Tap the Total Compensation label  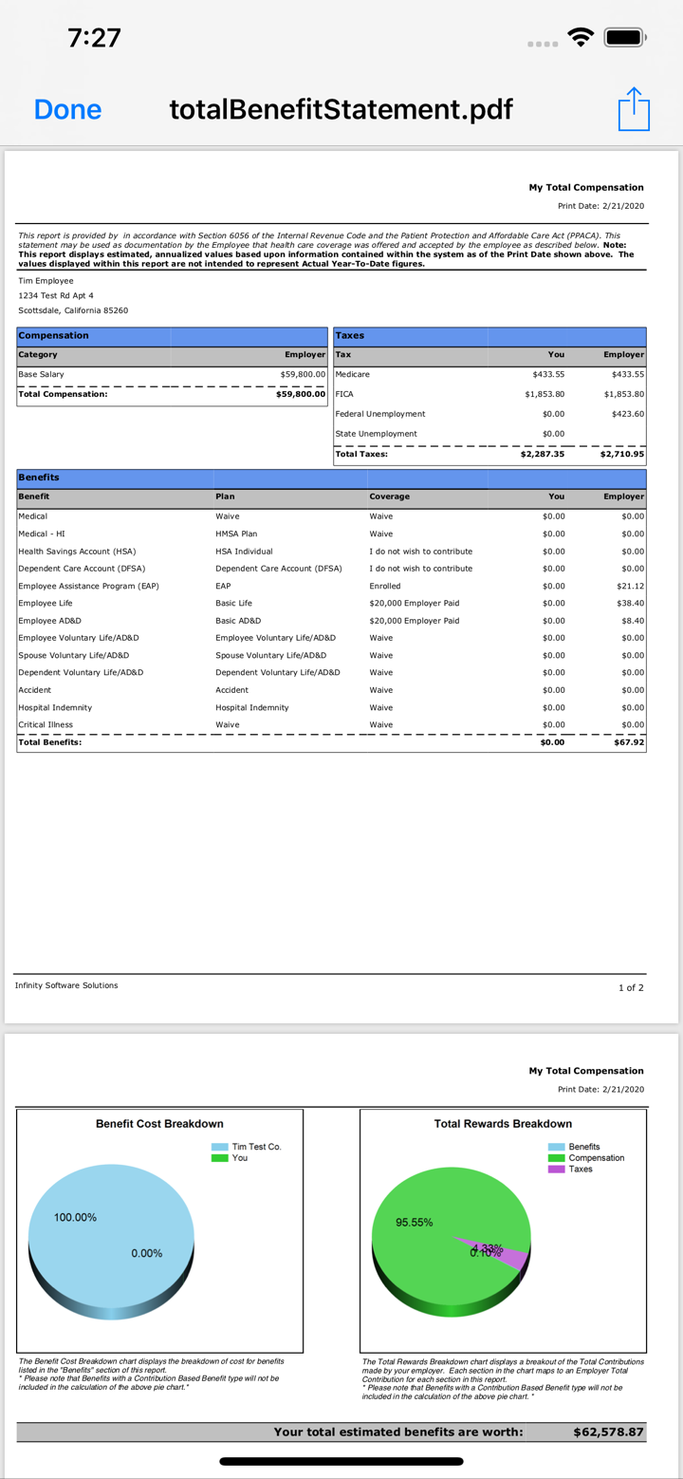coord(63,394)
